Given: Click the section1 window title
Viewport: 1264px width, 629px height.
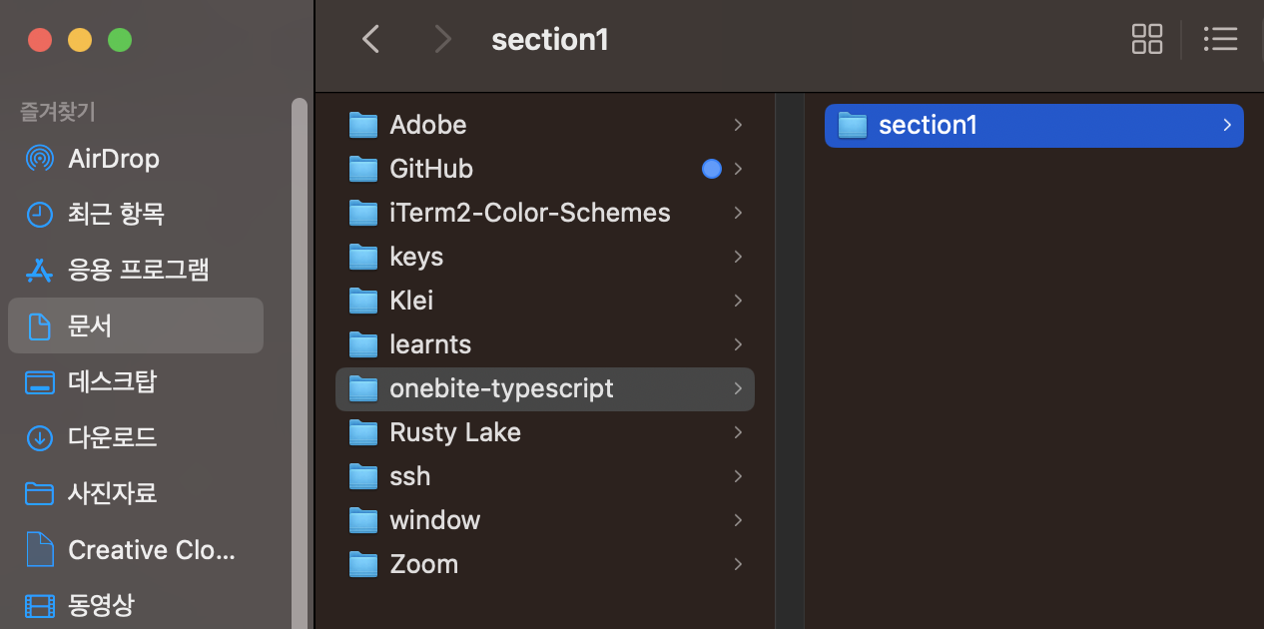Looking at the screenshot, I should click(550, 40).
